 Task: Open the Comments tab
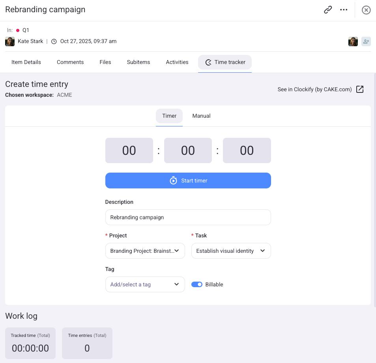pyautogui.click(x=70, y=62)
